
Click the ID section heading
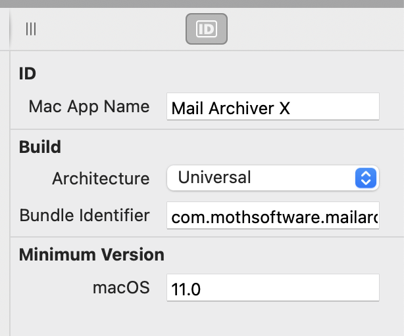point(28,73)
